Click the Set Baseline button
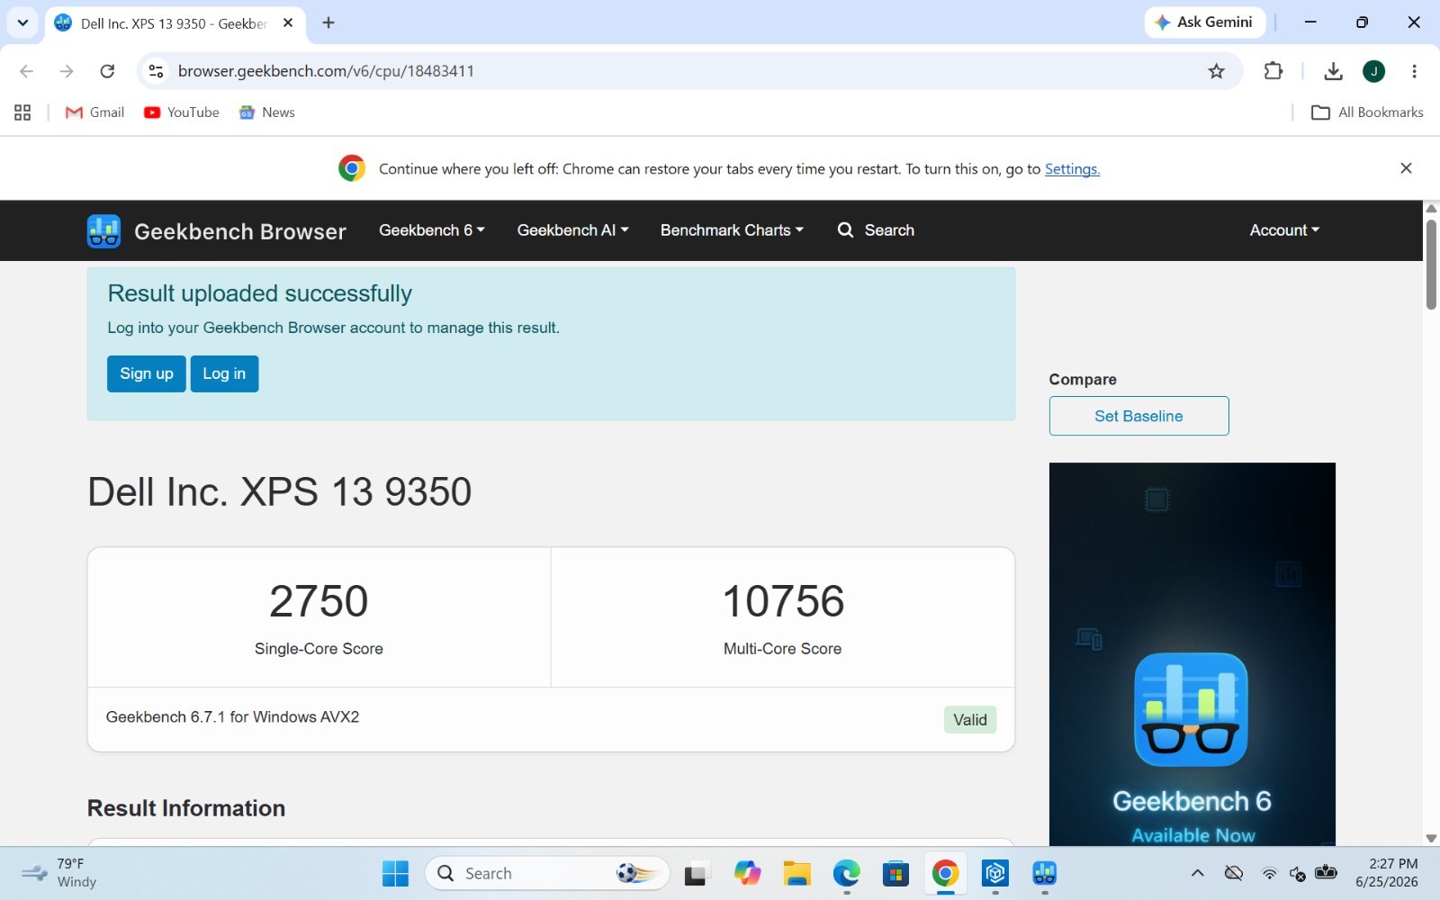 (x=1138, y=416)
